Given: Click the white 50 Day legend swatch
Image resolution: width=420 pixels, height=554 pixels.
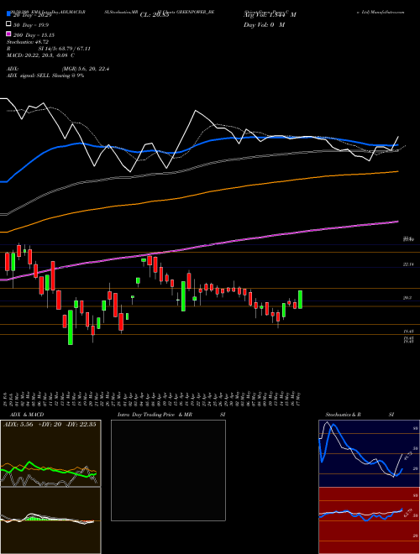Looking at the screenshot, I should pos(8,24).
